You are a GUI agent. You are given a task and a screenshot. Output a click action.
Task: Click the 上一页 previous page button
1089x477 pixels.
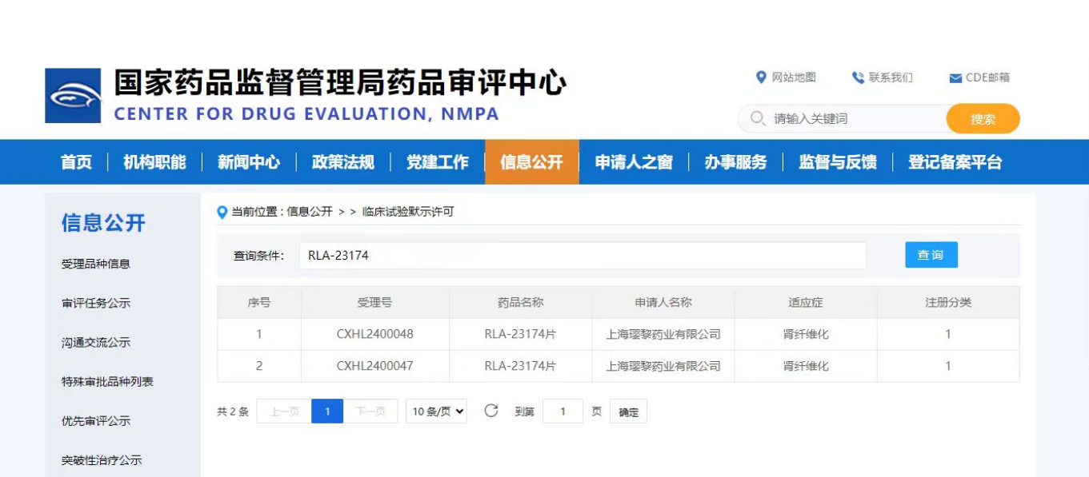click(x=284, y=411)
